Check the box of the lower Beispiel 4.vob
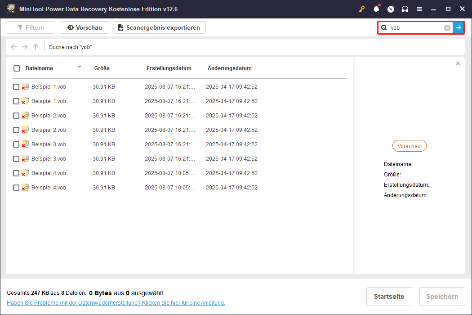The image size is (472, 315). (x=16, y=188)
